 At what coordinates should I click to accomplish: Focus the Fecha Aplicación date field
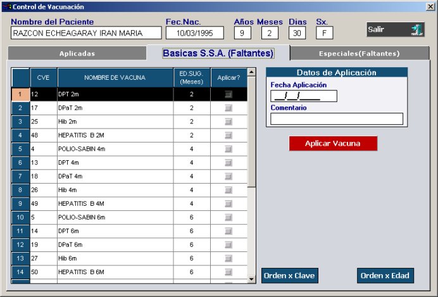304,96
